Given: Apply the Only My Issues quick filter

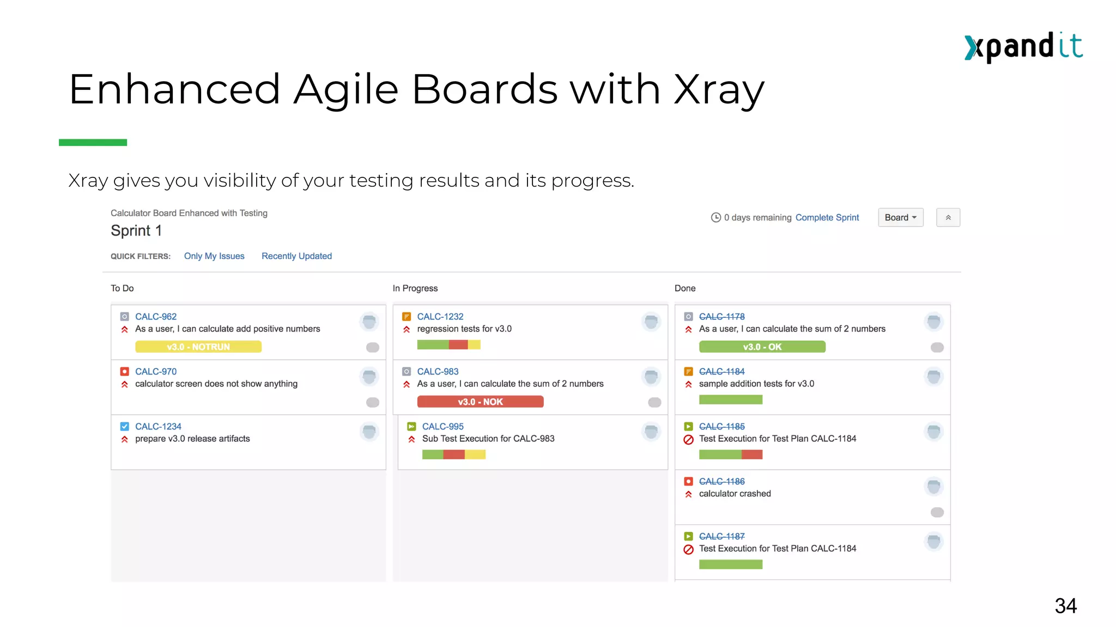Looking at the screenshot, I should pyautogui.click(x=214, y=256).
